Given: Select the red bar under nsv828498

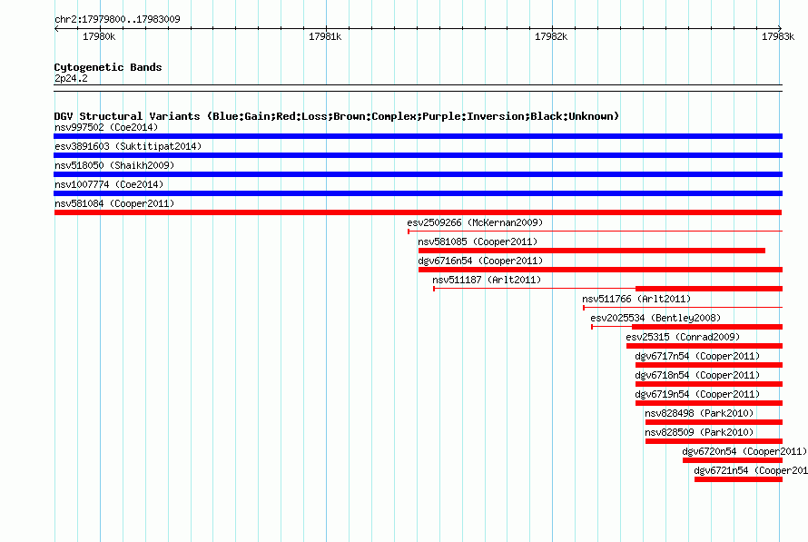Looking at the screenshot, I should click(714, 422).
